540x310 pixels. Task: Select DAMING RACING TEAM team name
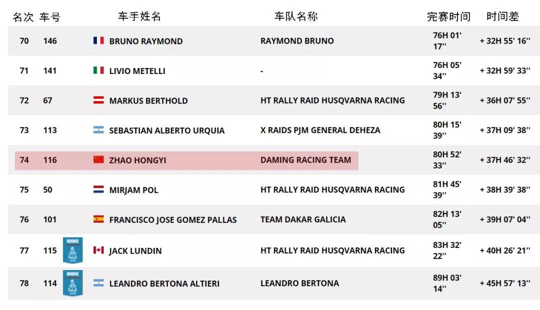point(305,160)
